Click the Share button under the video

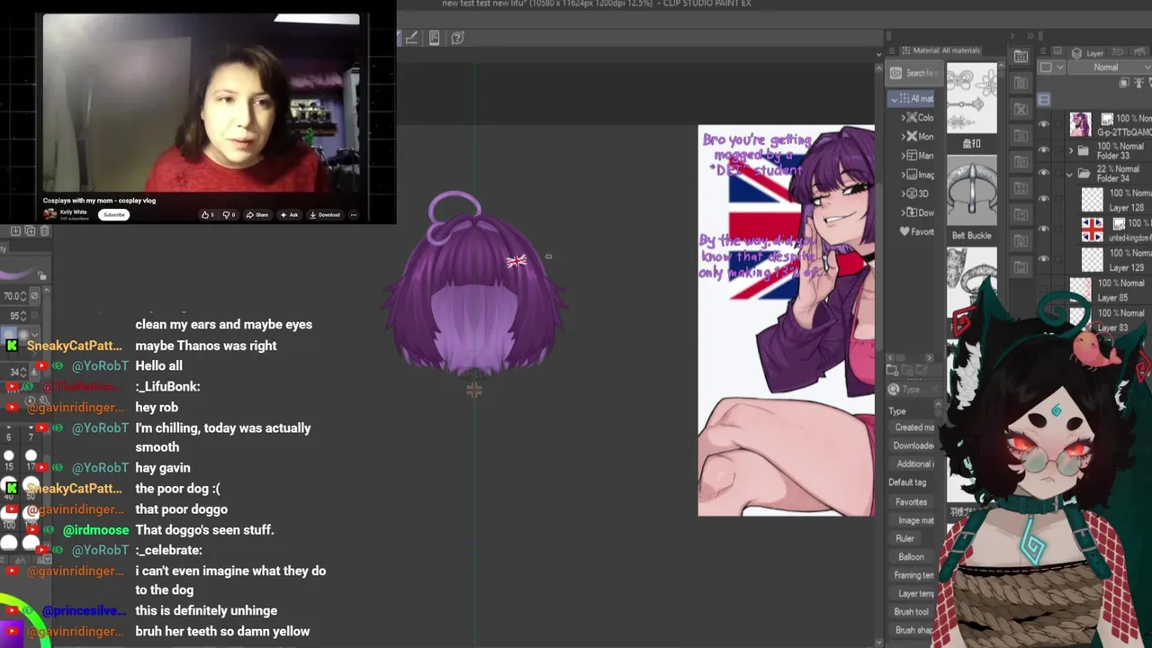click(x=257, y=215)
